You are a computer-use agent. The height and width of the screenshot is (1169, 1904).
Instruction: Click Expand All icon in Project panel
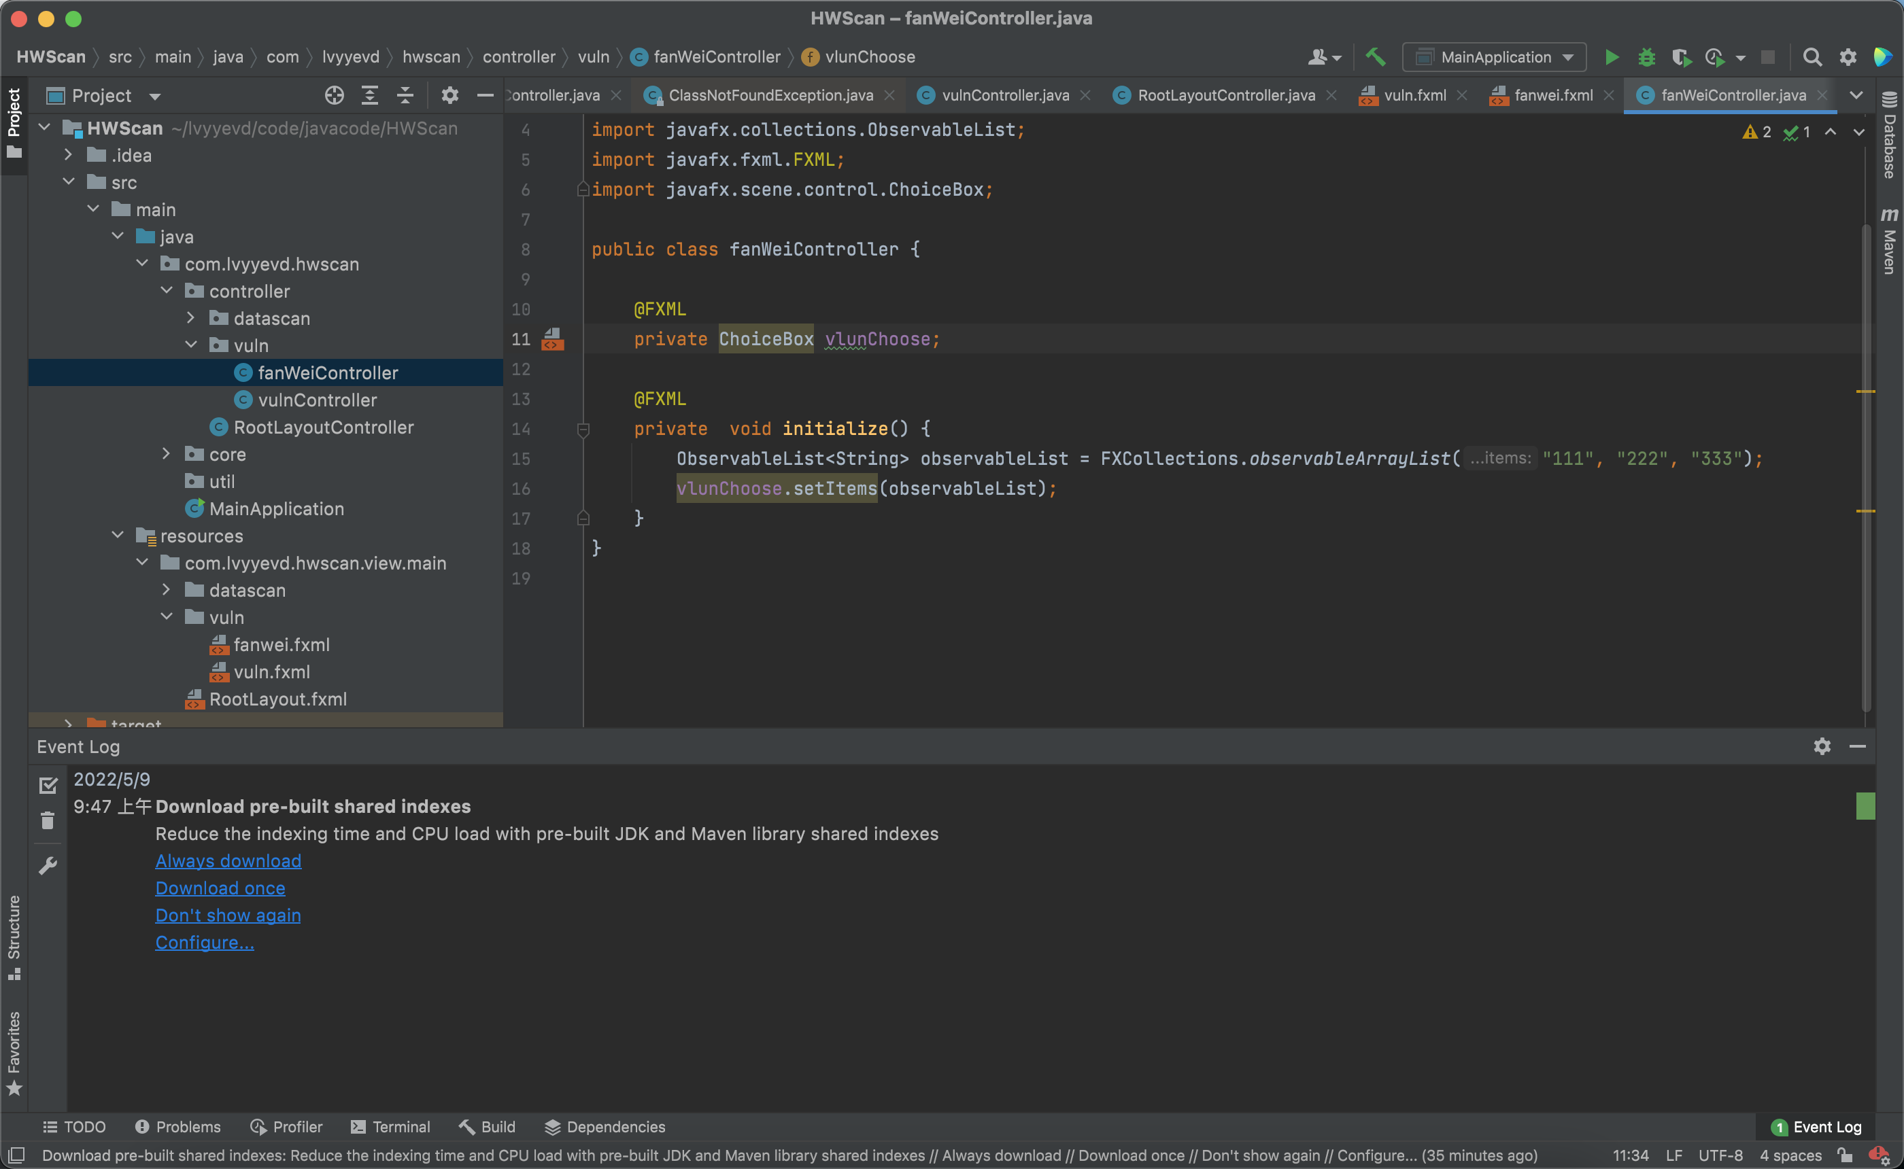pos(370,95)
